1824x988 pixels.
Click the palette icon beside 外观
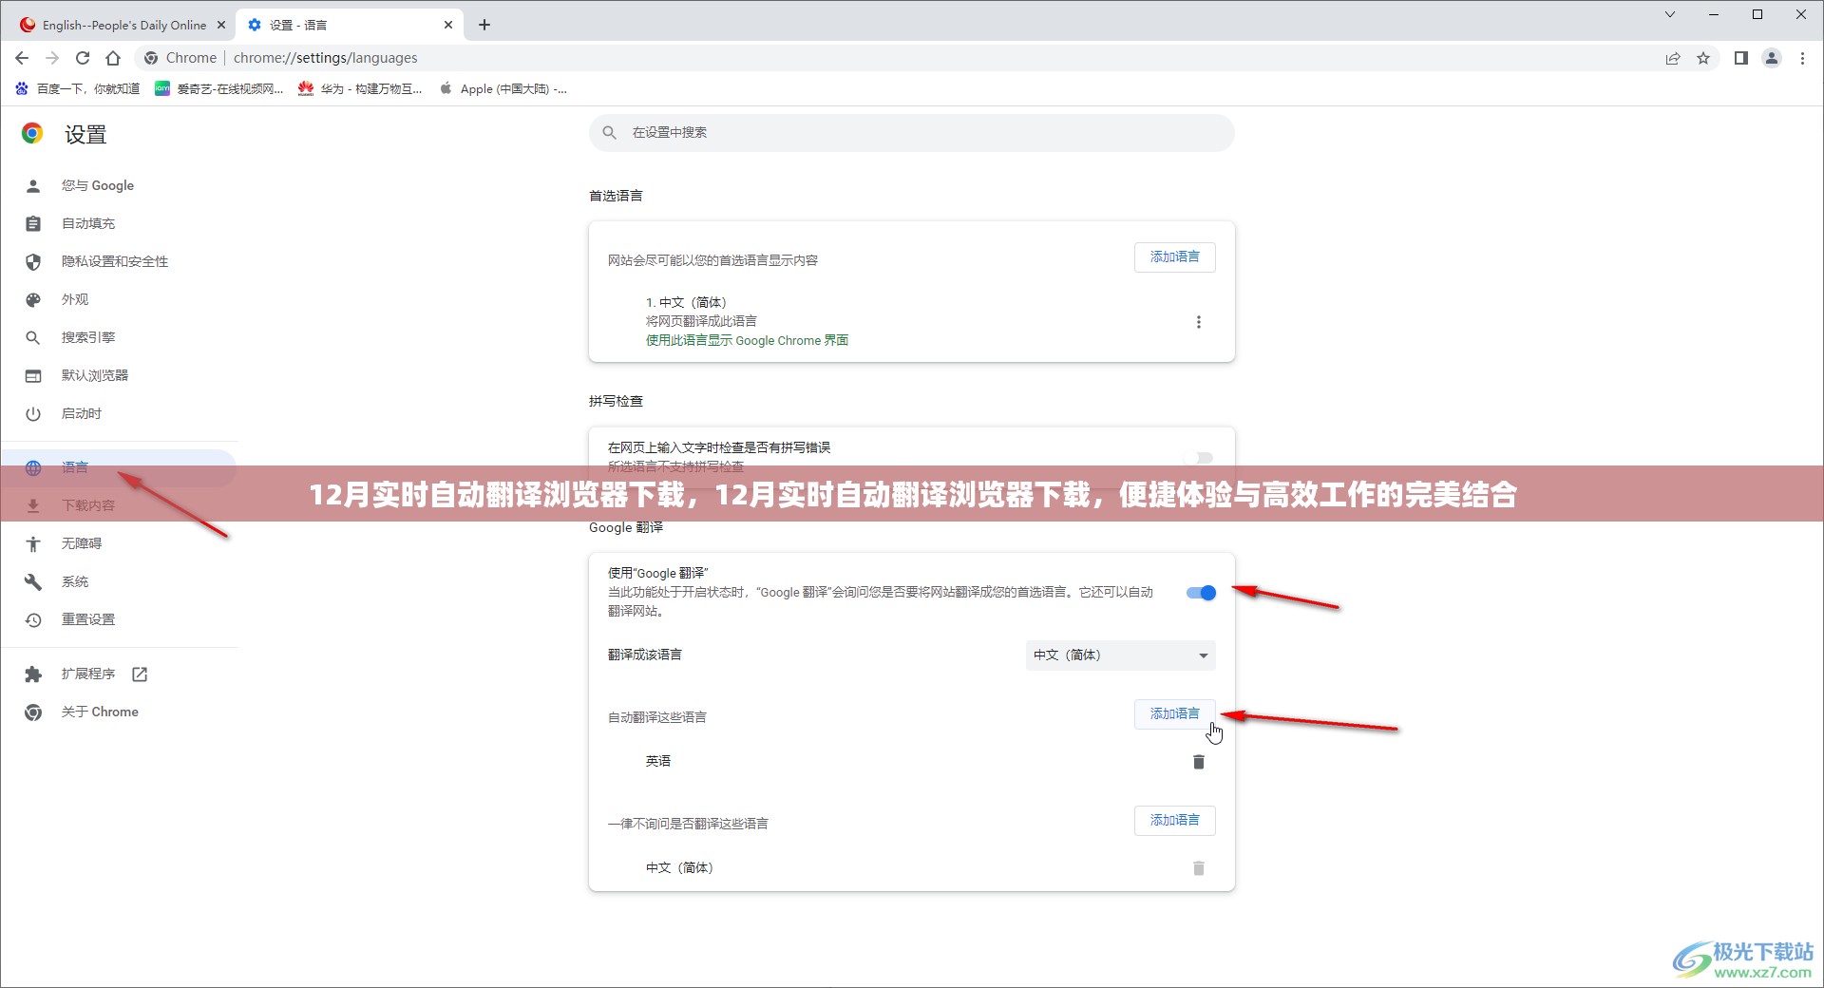(x=33, y=299)
